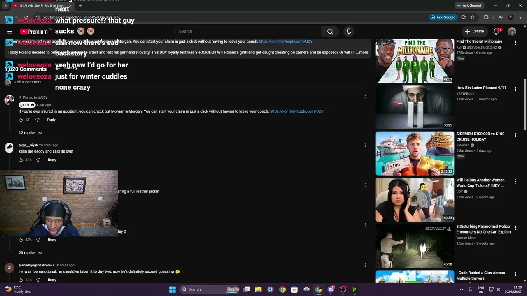Open ForThePeople.com/UDY link in description

286,42
